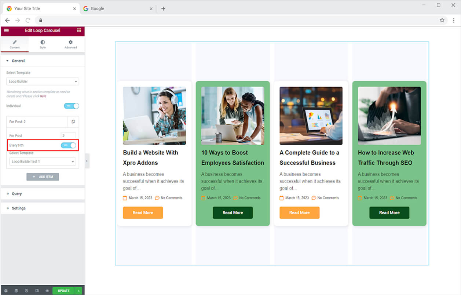Disable the Every Nth toggle
The width and height of the screenshot is (461, 295).
(69, 145)
